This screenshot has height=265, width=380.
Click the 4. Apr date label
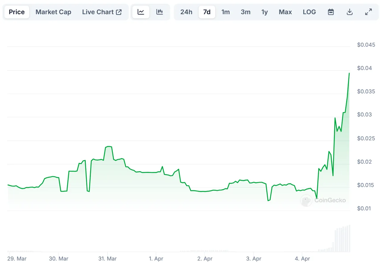point(302,258)
